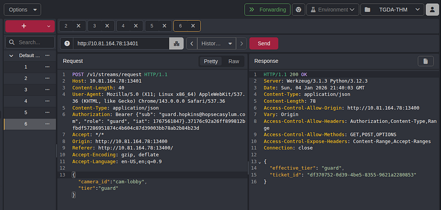Send the request
This screenshot has width=441, height=210.
pyautogui.click(x=264, y=44)
